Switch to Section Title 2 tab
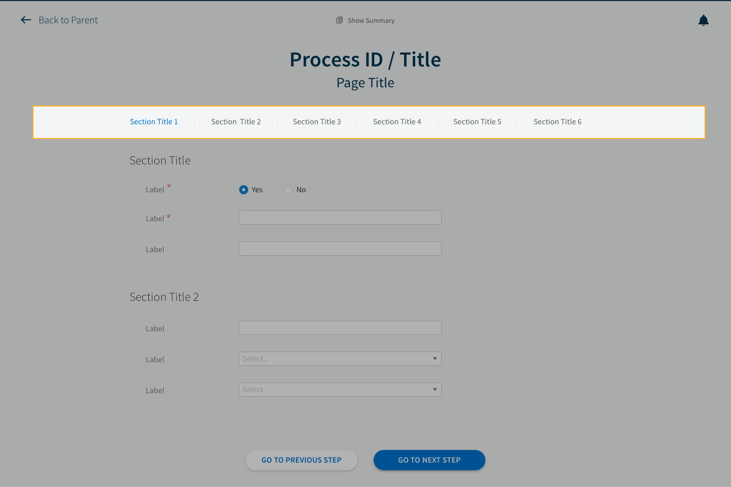731x487 pixels. [236, 121]
